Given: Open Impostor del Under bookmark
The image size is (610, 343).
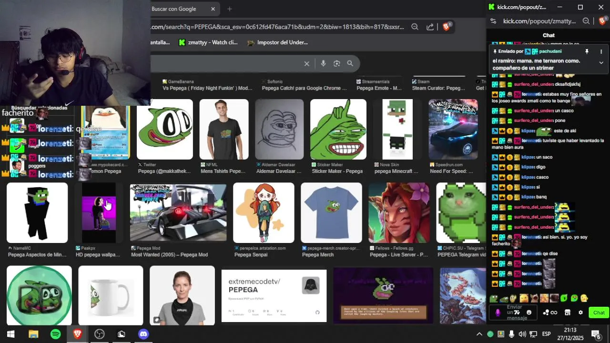Looking at the screenshot, I should (x=277, y=42).
